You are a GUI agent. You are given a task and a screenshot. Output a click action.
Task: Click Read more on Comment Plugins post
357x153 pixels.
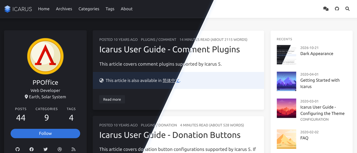(x=112, y=99)
